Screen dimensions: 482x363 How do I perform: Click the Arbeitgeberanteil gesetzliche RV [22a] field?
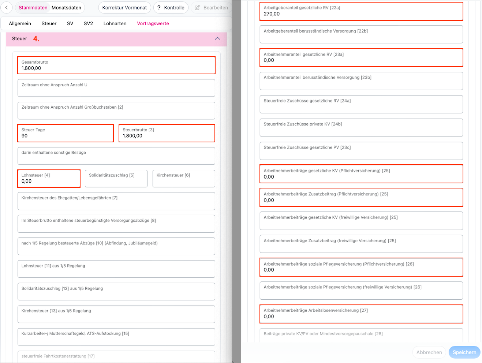point(361,11)
